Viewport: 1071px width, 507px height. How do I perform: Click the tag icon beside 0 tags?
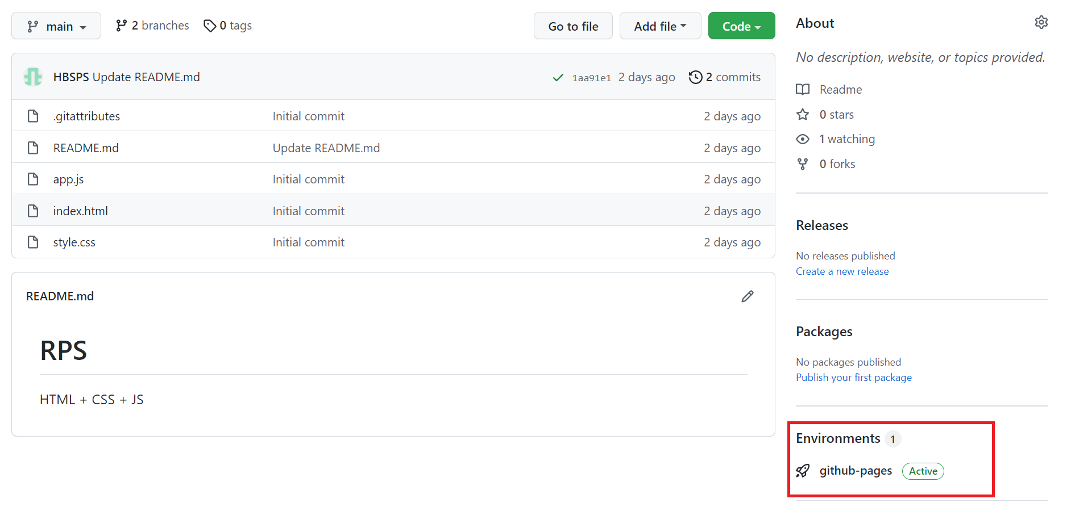point(210,26)
